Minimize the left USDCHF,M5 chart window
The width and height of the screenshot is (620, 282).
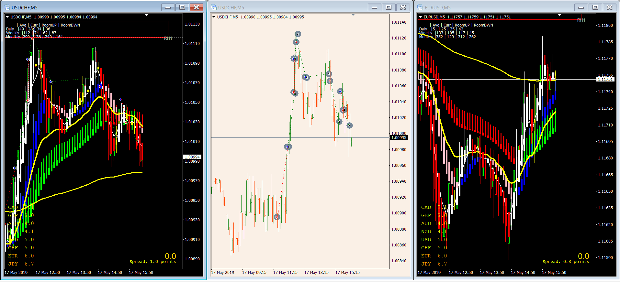[x=168, y=7]
